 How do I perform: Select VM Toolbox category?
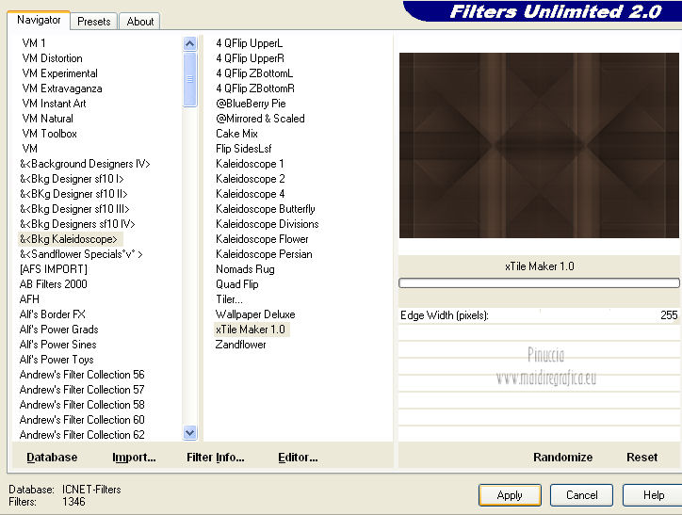tap(50, 134)
